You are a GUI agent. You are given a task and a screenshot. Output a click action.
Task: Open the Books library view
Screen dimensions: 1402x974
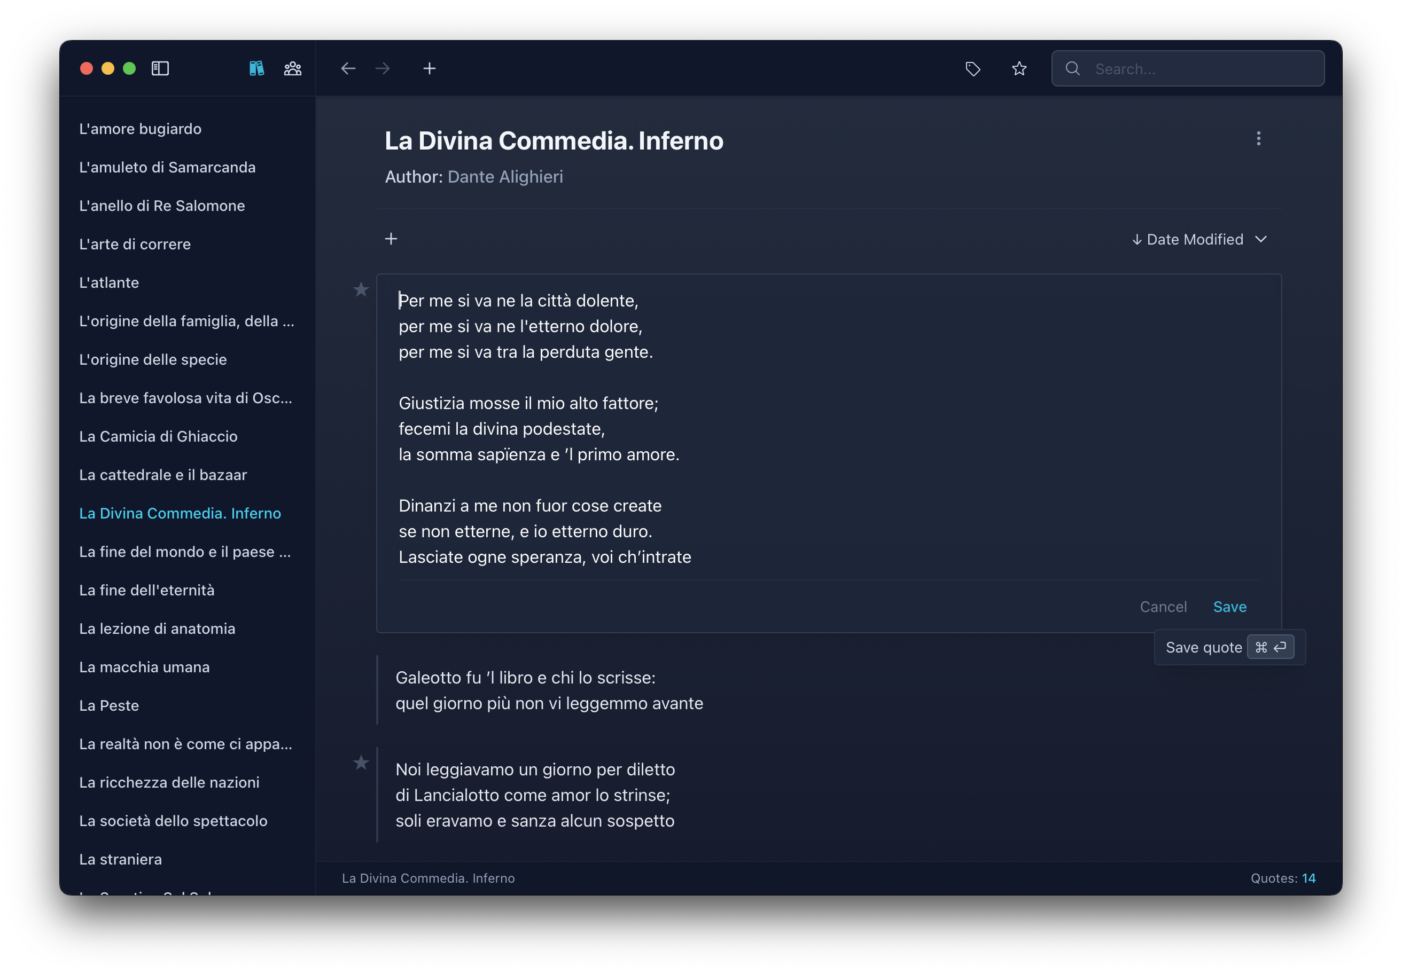(x=256, y=68)
